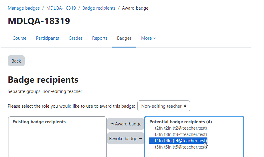Viewport: 264px width, 157px height.
Task: Expand the More navigation menu
Action: tap(148, 38)
